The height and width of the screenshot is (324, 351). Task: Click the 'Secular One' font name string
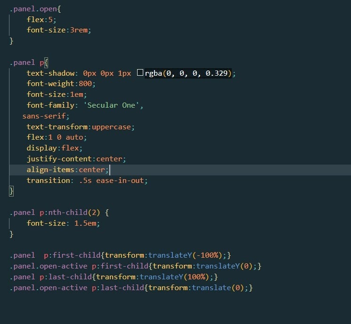(111, 105)
